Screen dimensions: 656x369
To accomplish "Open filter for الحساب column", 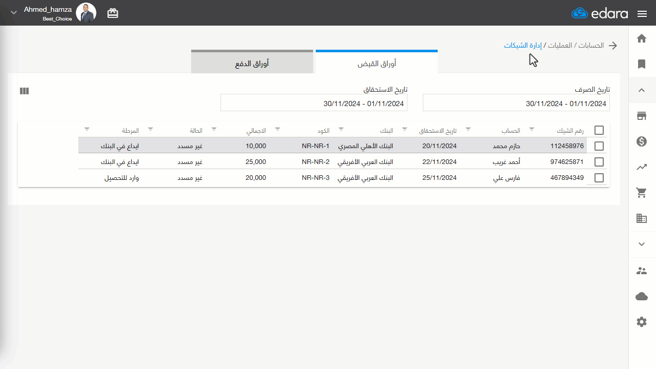I will click(468, 129).
